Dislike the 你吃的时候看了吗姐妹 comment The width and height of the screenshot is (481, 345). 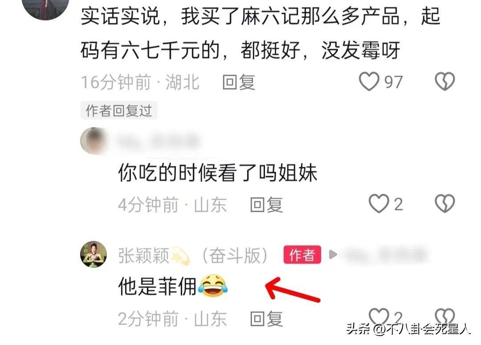[445, 204]
